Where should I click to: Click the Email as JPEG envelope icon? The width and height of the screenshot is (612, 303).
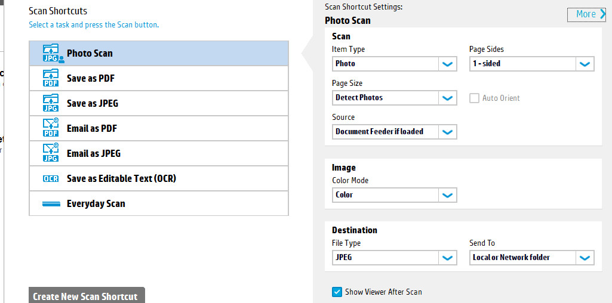pyautogui.click(x=50, y=153)
